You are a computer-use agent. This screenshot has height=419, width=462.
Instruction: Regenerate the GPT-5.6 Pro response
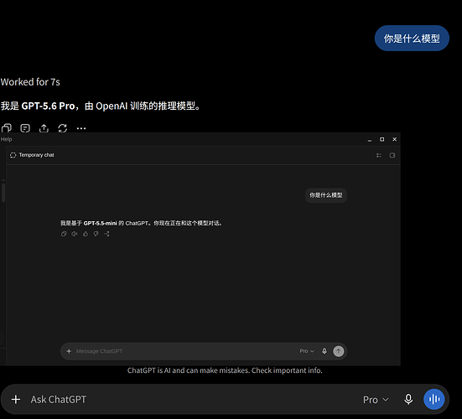click(x=62, y=128)
